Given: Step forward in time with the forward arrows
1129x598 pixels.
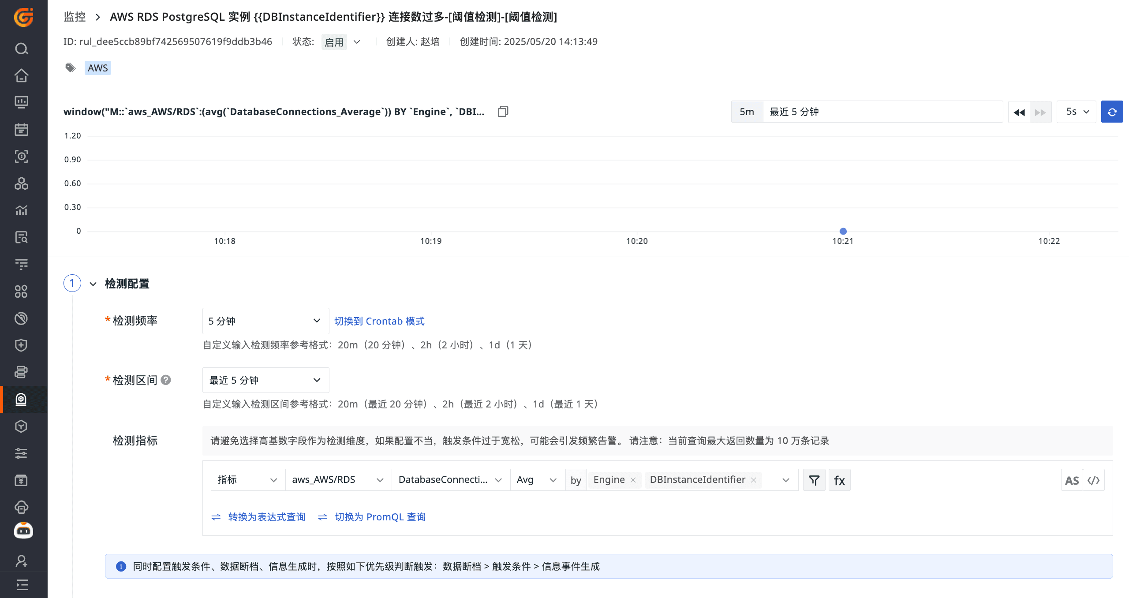Looking at the screenshot, I should pos(1041,112).
